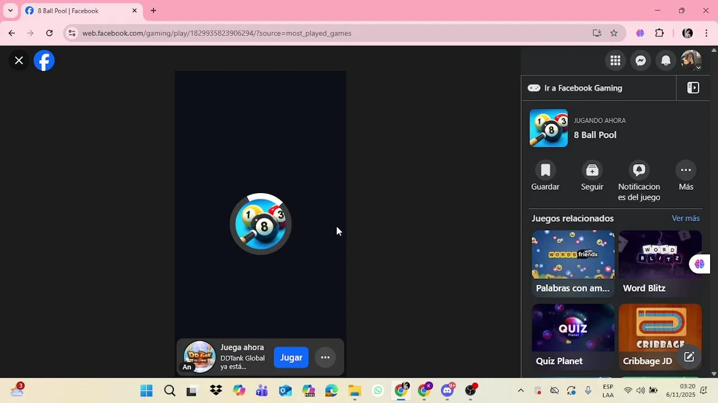Show hidden system tray icons
The width and height of the screenshot is (718, 403).
(521, 391)
